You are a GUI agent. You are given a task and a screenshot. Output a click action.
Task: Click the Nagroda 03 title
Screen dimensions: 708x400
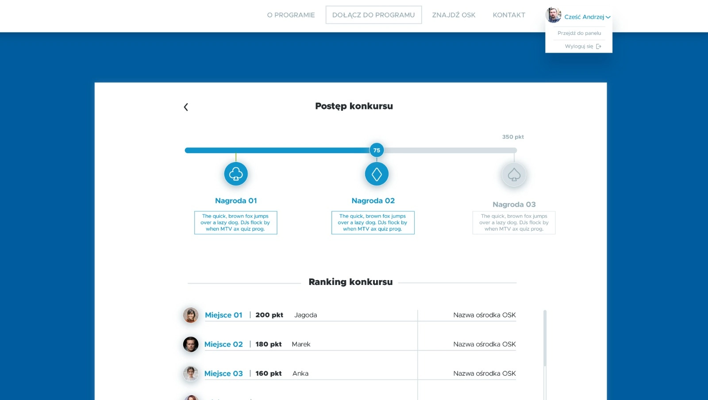coord(514,204)
